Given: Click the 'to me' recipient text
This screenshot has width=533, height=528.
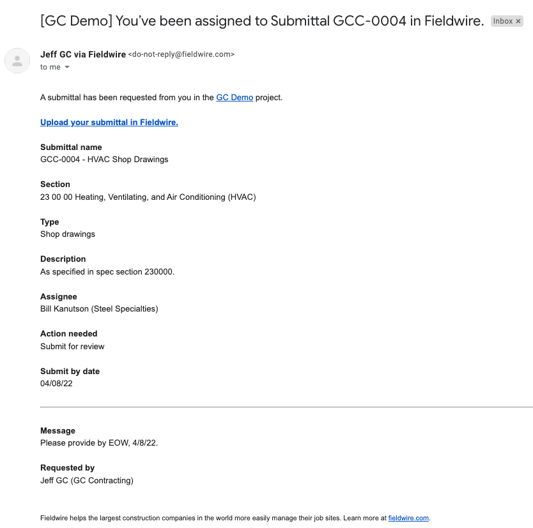Looking at the screenshot, I should (50, 67).
